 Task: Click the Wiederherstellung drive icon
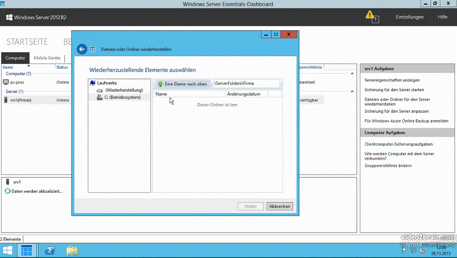[99, 90]
